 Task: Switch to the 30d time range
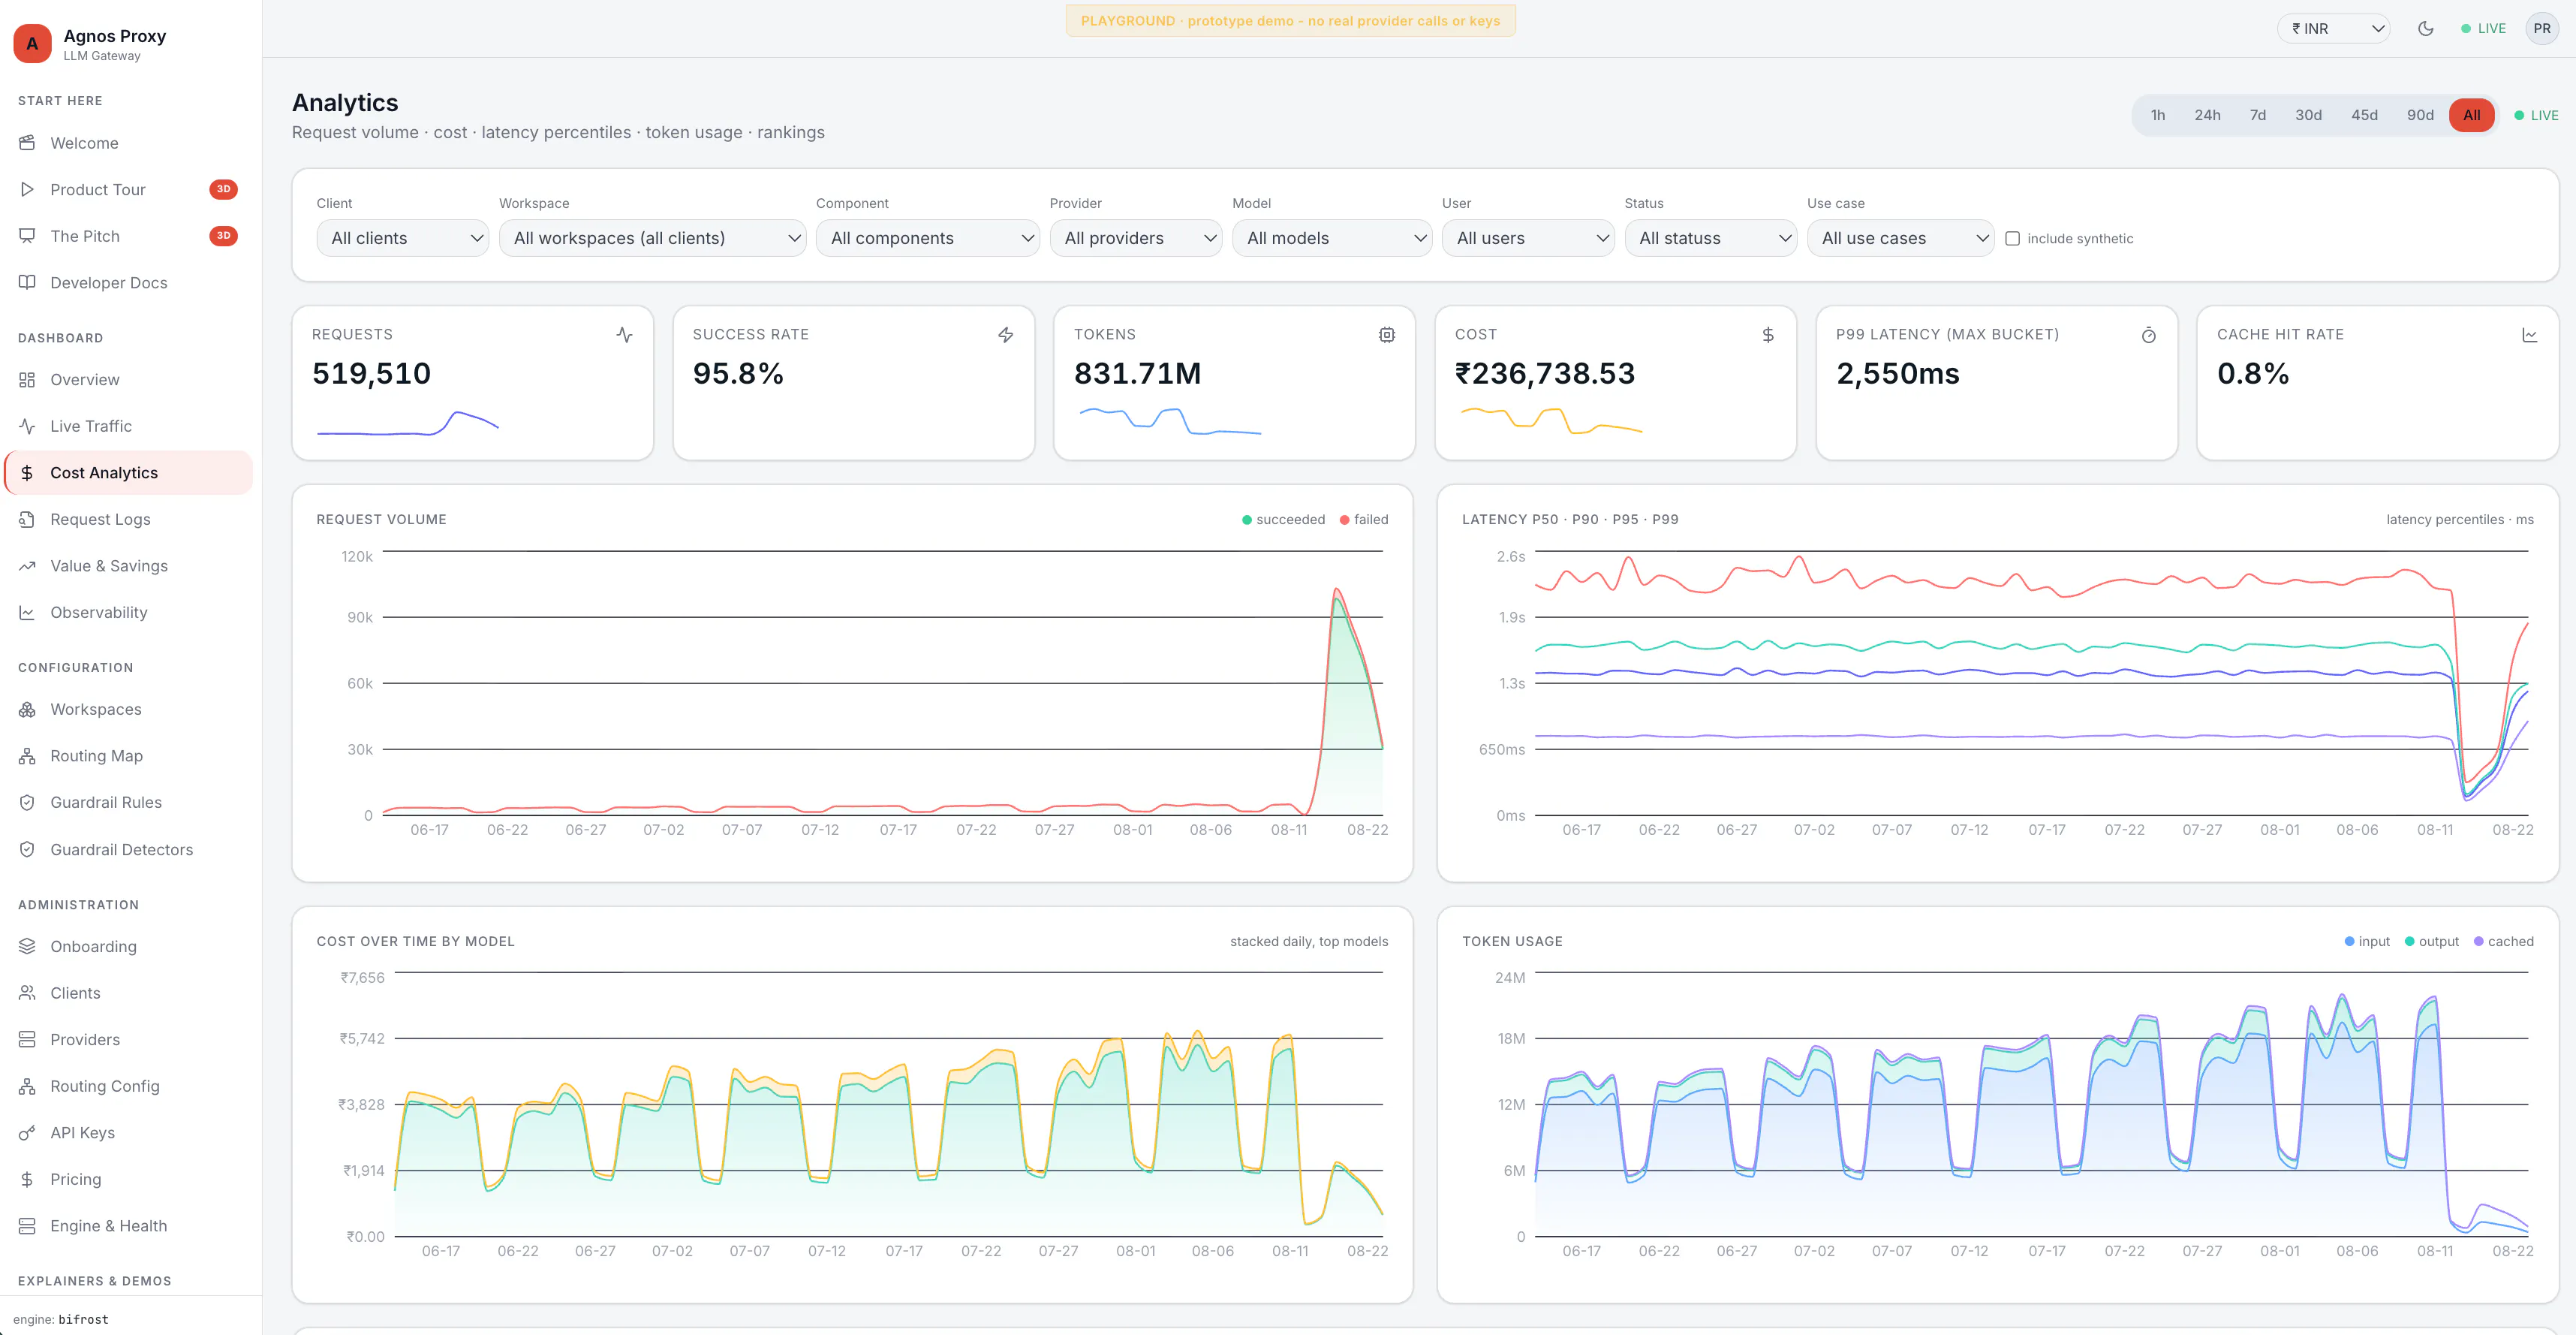2308,115
